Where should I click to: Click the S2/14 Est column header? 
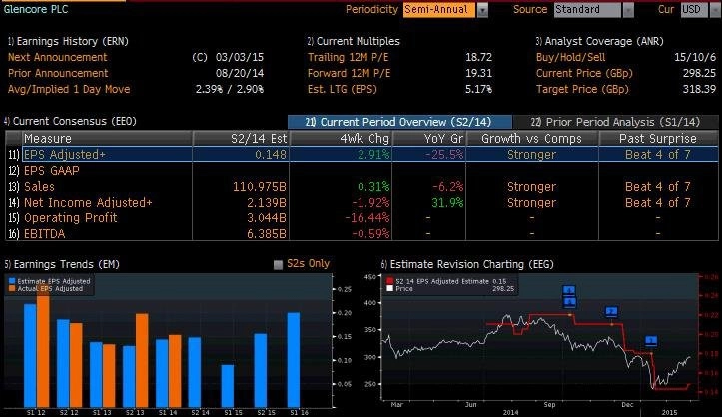[241, 139]
